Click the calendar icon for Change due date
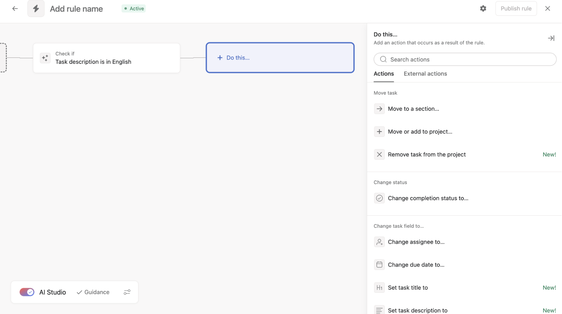 click(379, 264)
